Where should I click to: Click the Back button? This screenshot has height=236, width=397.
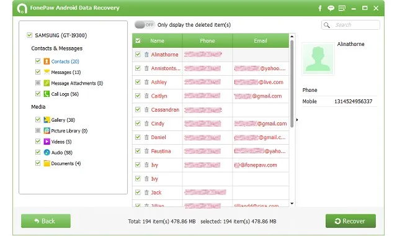46,221
